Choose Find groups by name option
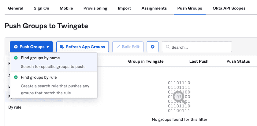Screen dimensions: 257x126 pyautogui.click(x=40, y=58)
